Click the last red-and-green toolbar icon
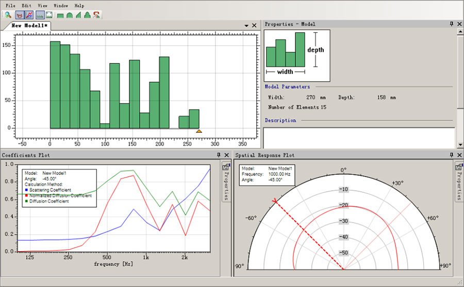The height and width of the screenshot is (287, 464). (96, 15)
